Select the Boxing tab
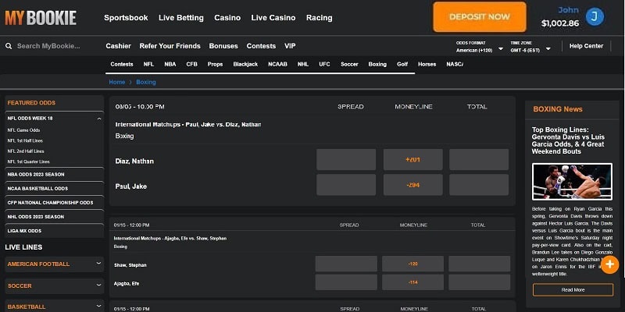 coord(377,65)
